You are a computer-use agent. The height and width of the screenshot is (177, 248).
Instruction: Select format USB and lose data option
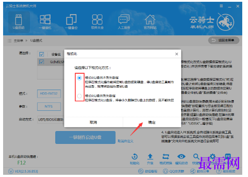click(79, 96)
